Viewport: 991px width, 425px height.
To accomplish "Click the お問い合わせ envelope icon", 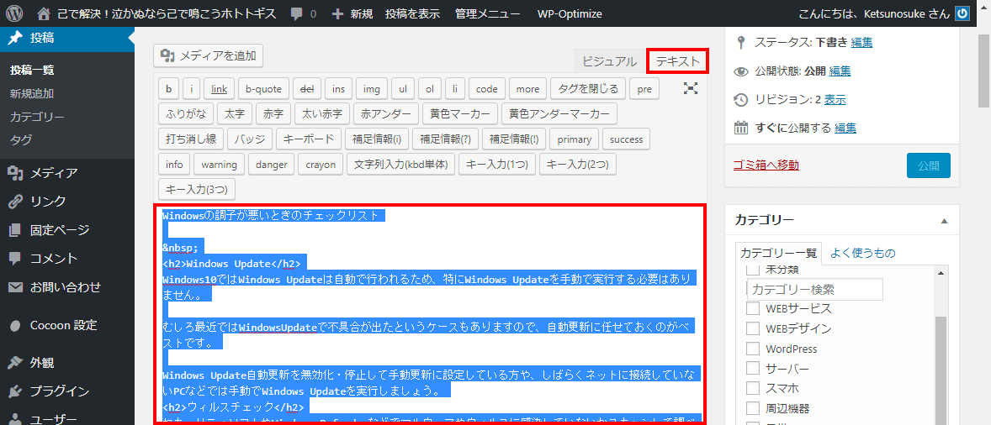I will point(15,287).
